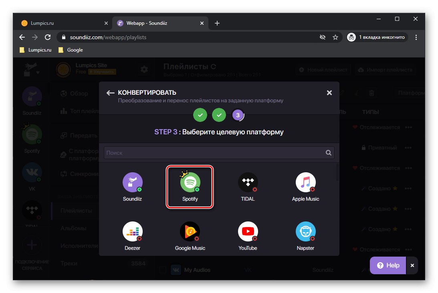The width and height of the screenshot is (438, 293).
Task: Open the Google bookmarks folder
Action: (71, 50)
